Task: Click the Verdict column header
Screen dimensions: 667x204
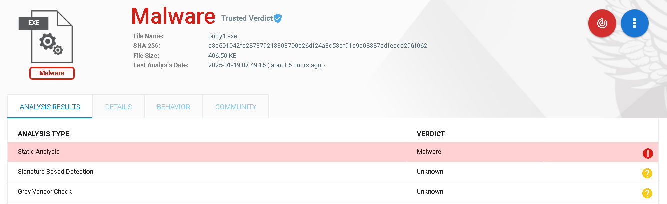Action: pyautogui.click(x=430, y=134)
